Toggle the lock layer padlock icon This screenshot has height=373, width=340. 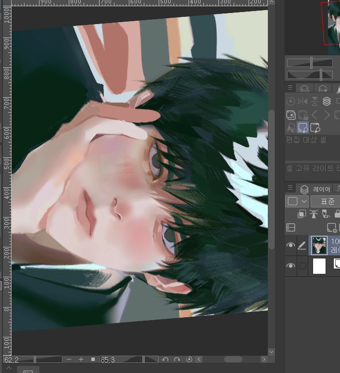336,214
